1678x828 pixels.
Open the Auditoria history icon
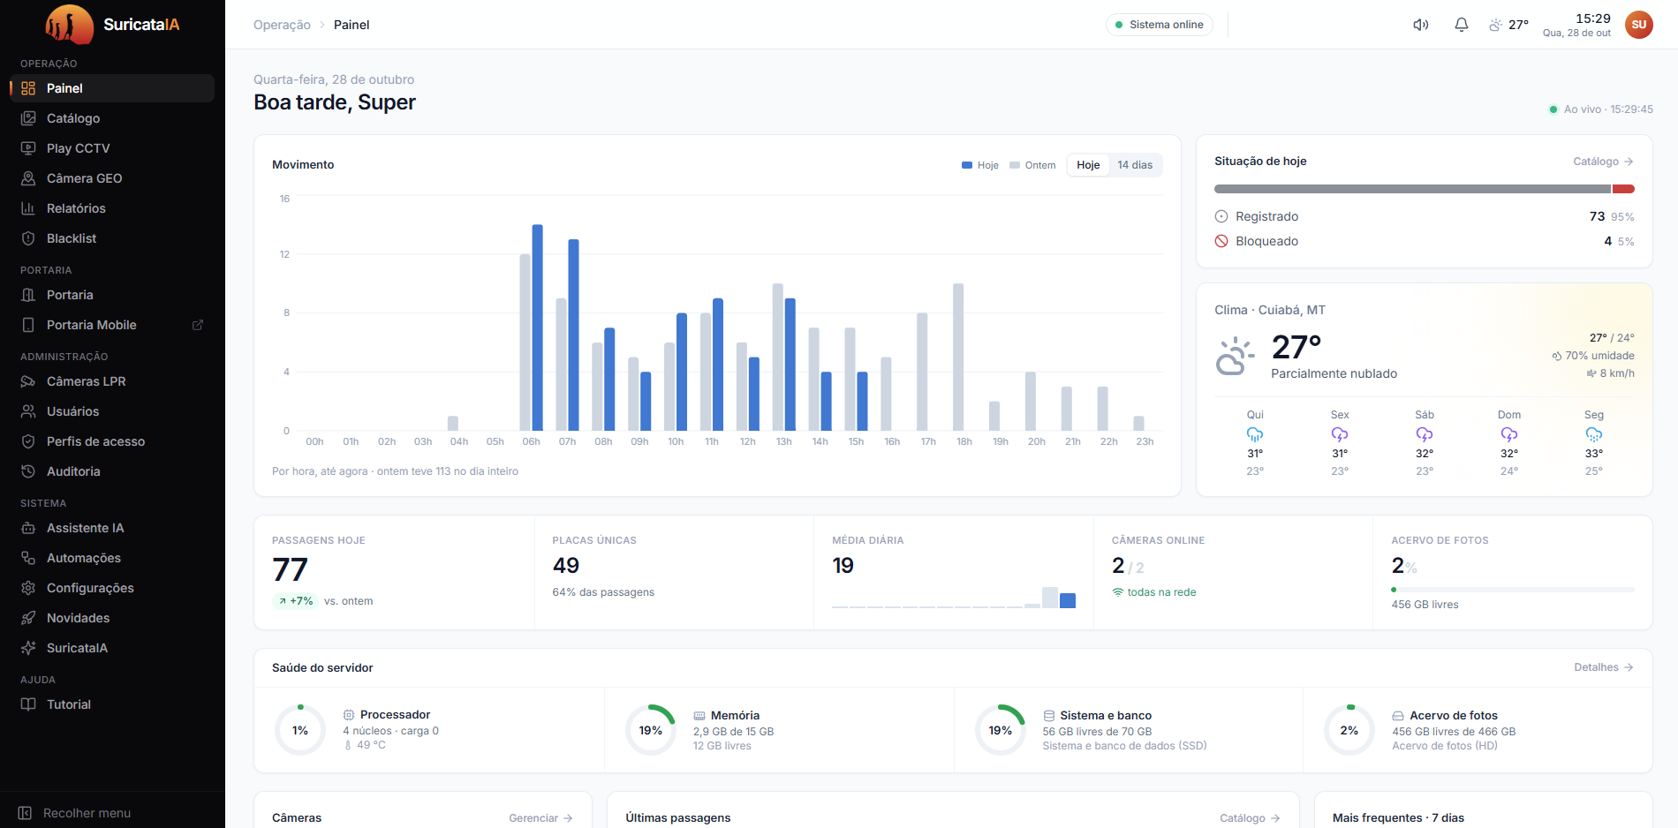[x=28, y=471]
